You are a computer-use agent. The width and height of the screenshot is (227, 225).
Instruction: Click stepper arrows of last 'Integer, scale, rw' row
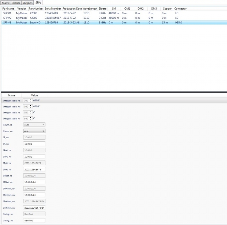[x=30, y=118]
